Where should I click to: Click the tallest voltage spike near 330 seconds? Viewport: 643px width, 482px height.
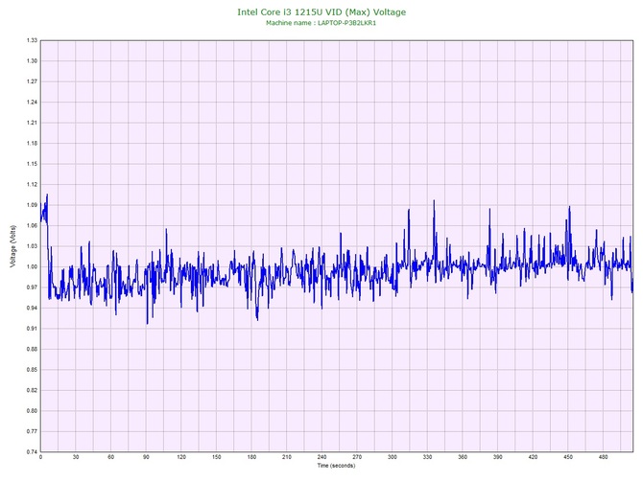tap(433, 201)
